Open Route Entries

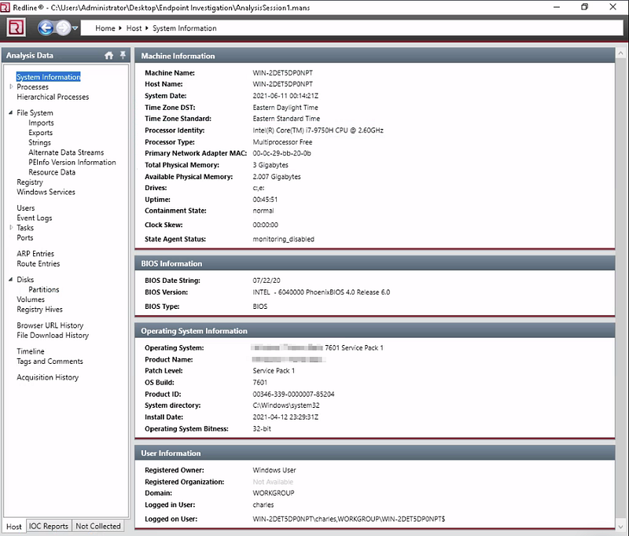(x=38, y=263)
